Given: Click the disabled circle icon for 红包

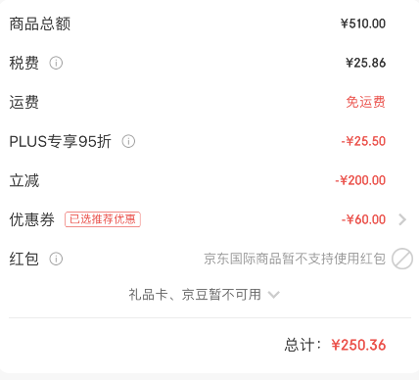Looking at the screenshot, I should coord(402,259).
